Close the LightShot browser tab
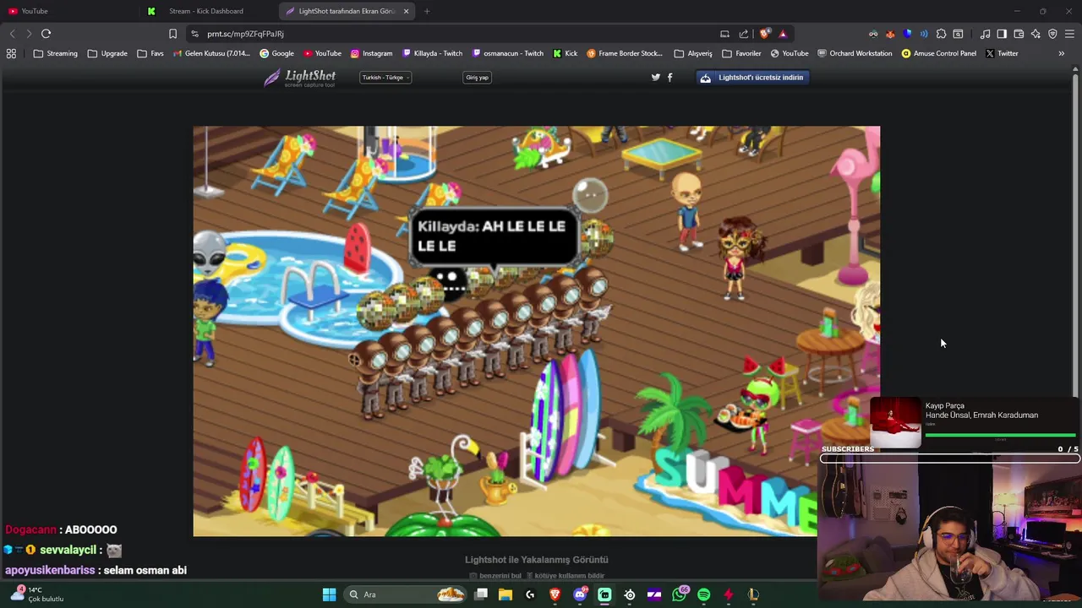Viewport: 1082px width, 608px height. 406,11
